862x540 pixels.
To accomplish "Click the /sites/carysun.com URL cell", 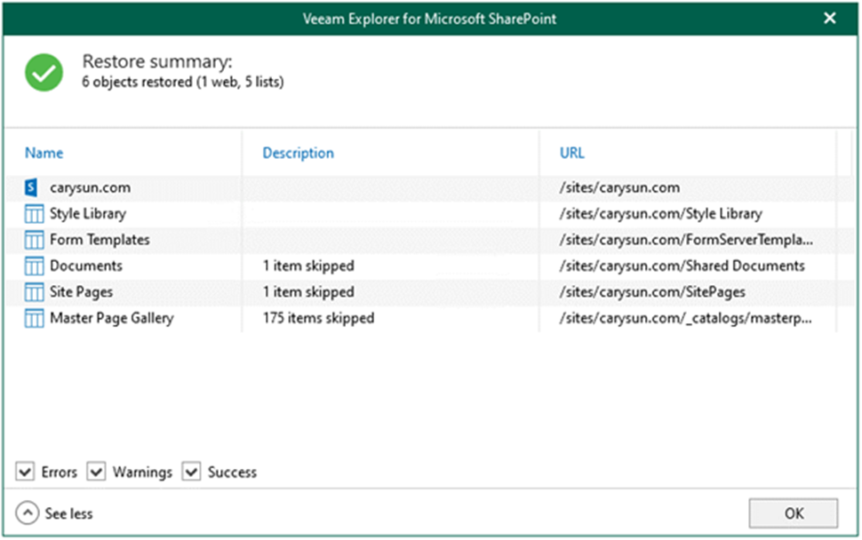I will tap(619, 188).
